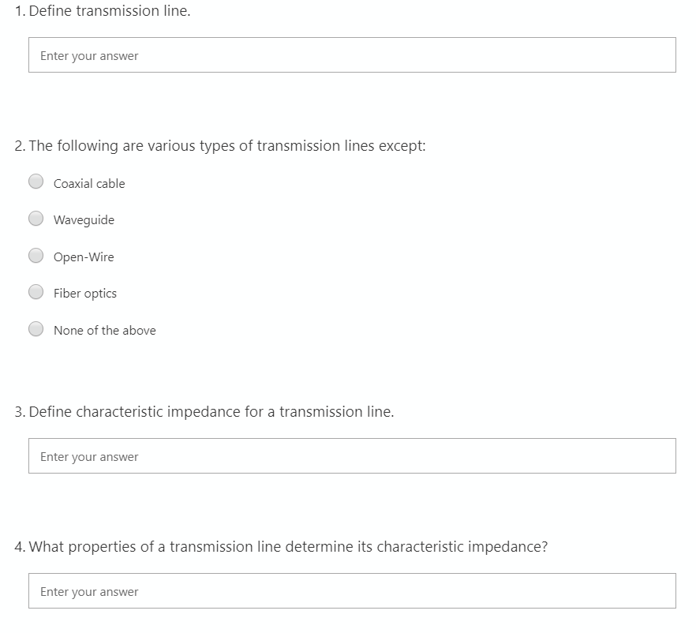Select the Open-Wire option
The width and height of the screenshot is (696, 633).
pos(36,255)
